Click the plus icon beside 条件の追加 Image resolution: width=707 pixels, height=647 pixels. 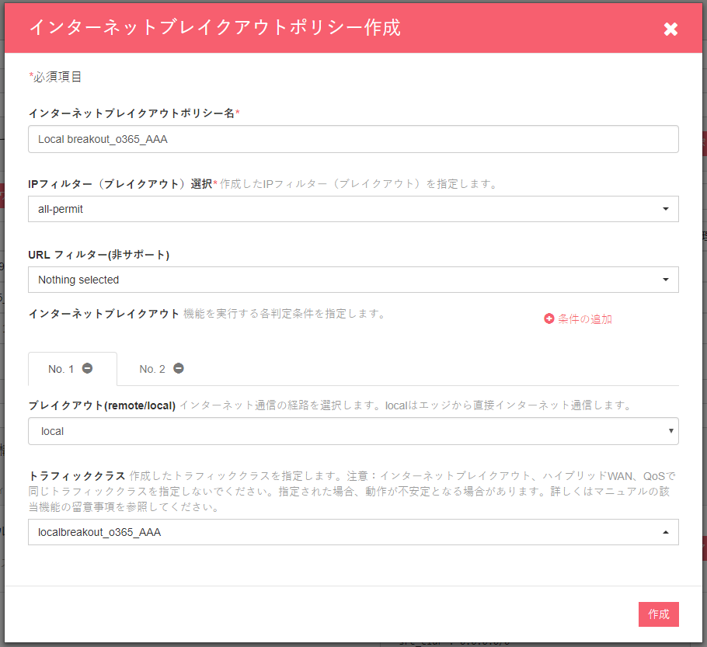pyautogui.click(x=549, y=318)
